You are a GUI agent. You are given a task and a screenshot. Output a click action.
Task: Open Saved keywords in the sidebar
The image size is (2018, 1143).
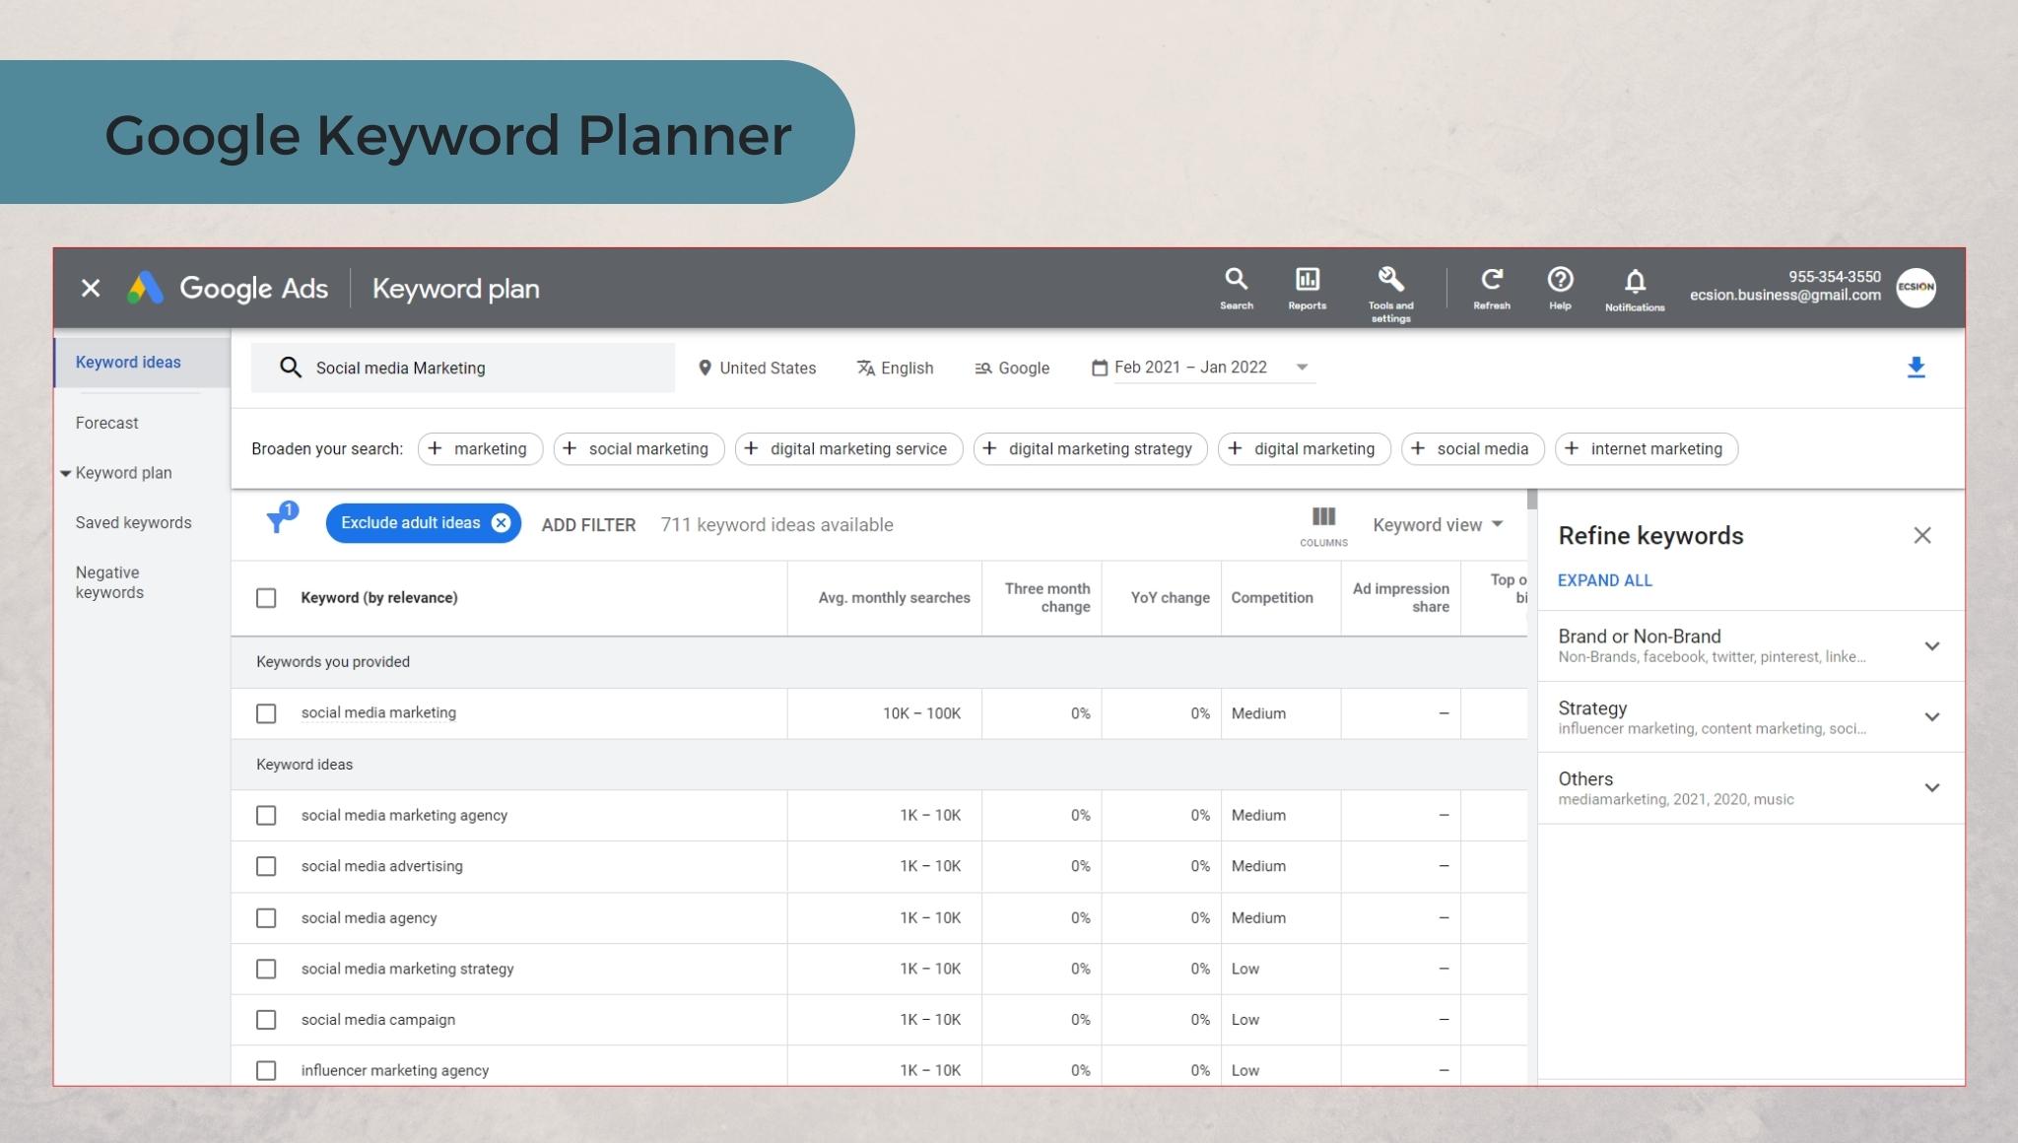133,522
